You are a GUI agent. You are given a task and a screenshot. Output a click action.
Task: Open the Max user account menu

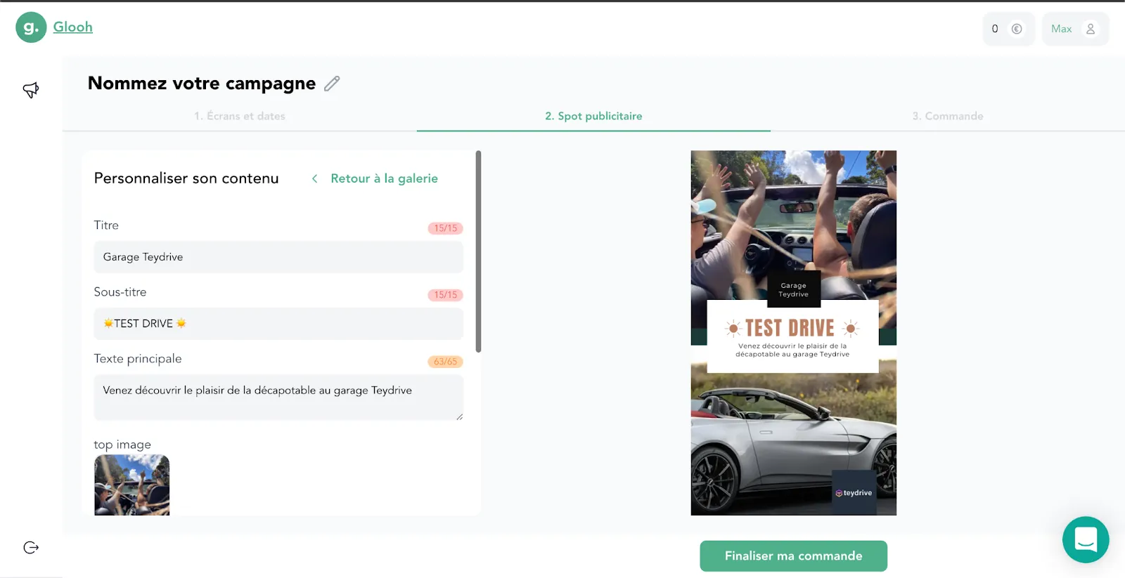click(x=1075, y=29)
